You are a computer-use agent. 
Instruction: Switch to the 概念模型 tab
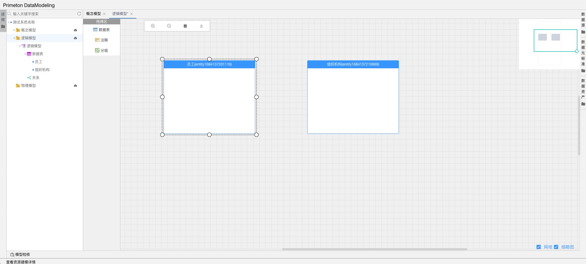(x=93, y=14)
